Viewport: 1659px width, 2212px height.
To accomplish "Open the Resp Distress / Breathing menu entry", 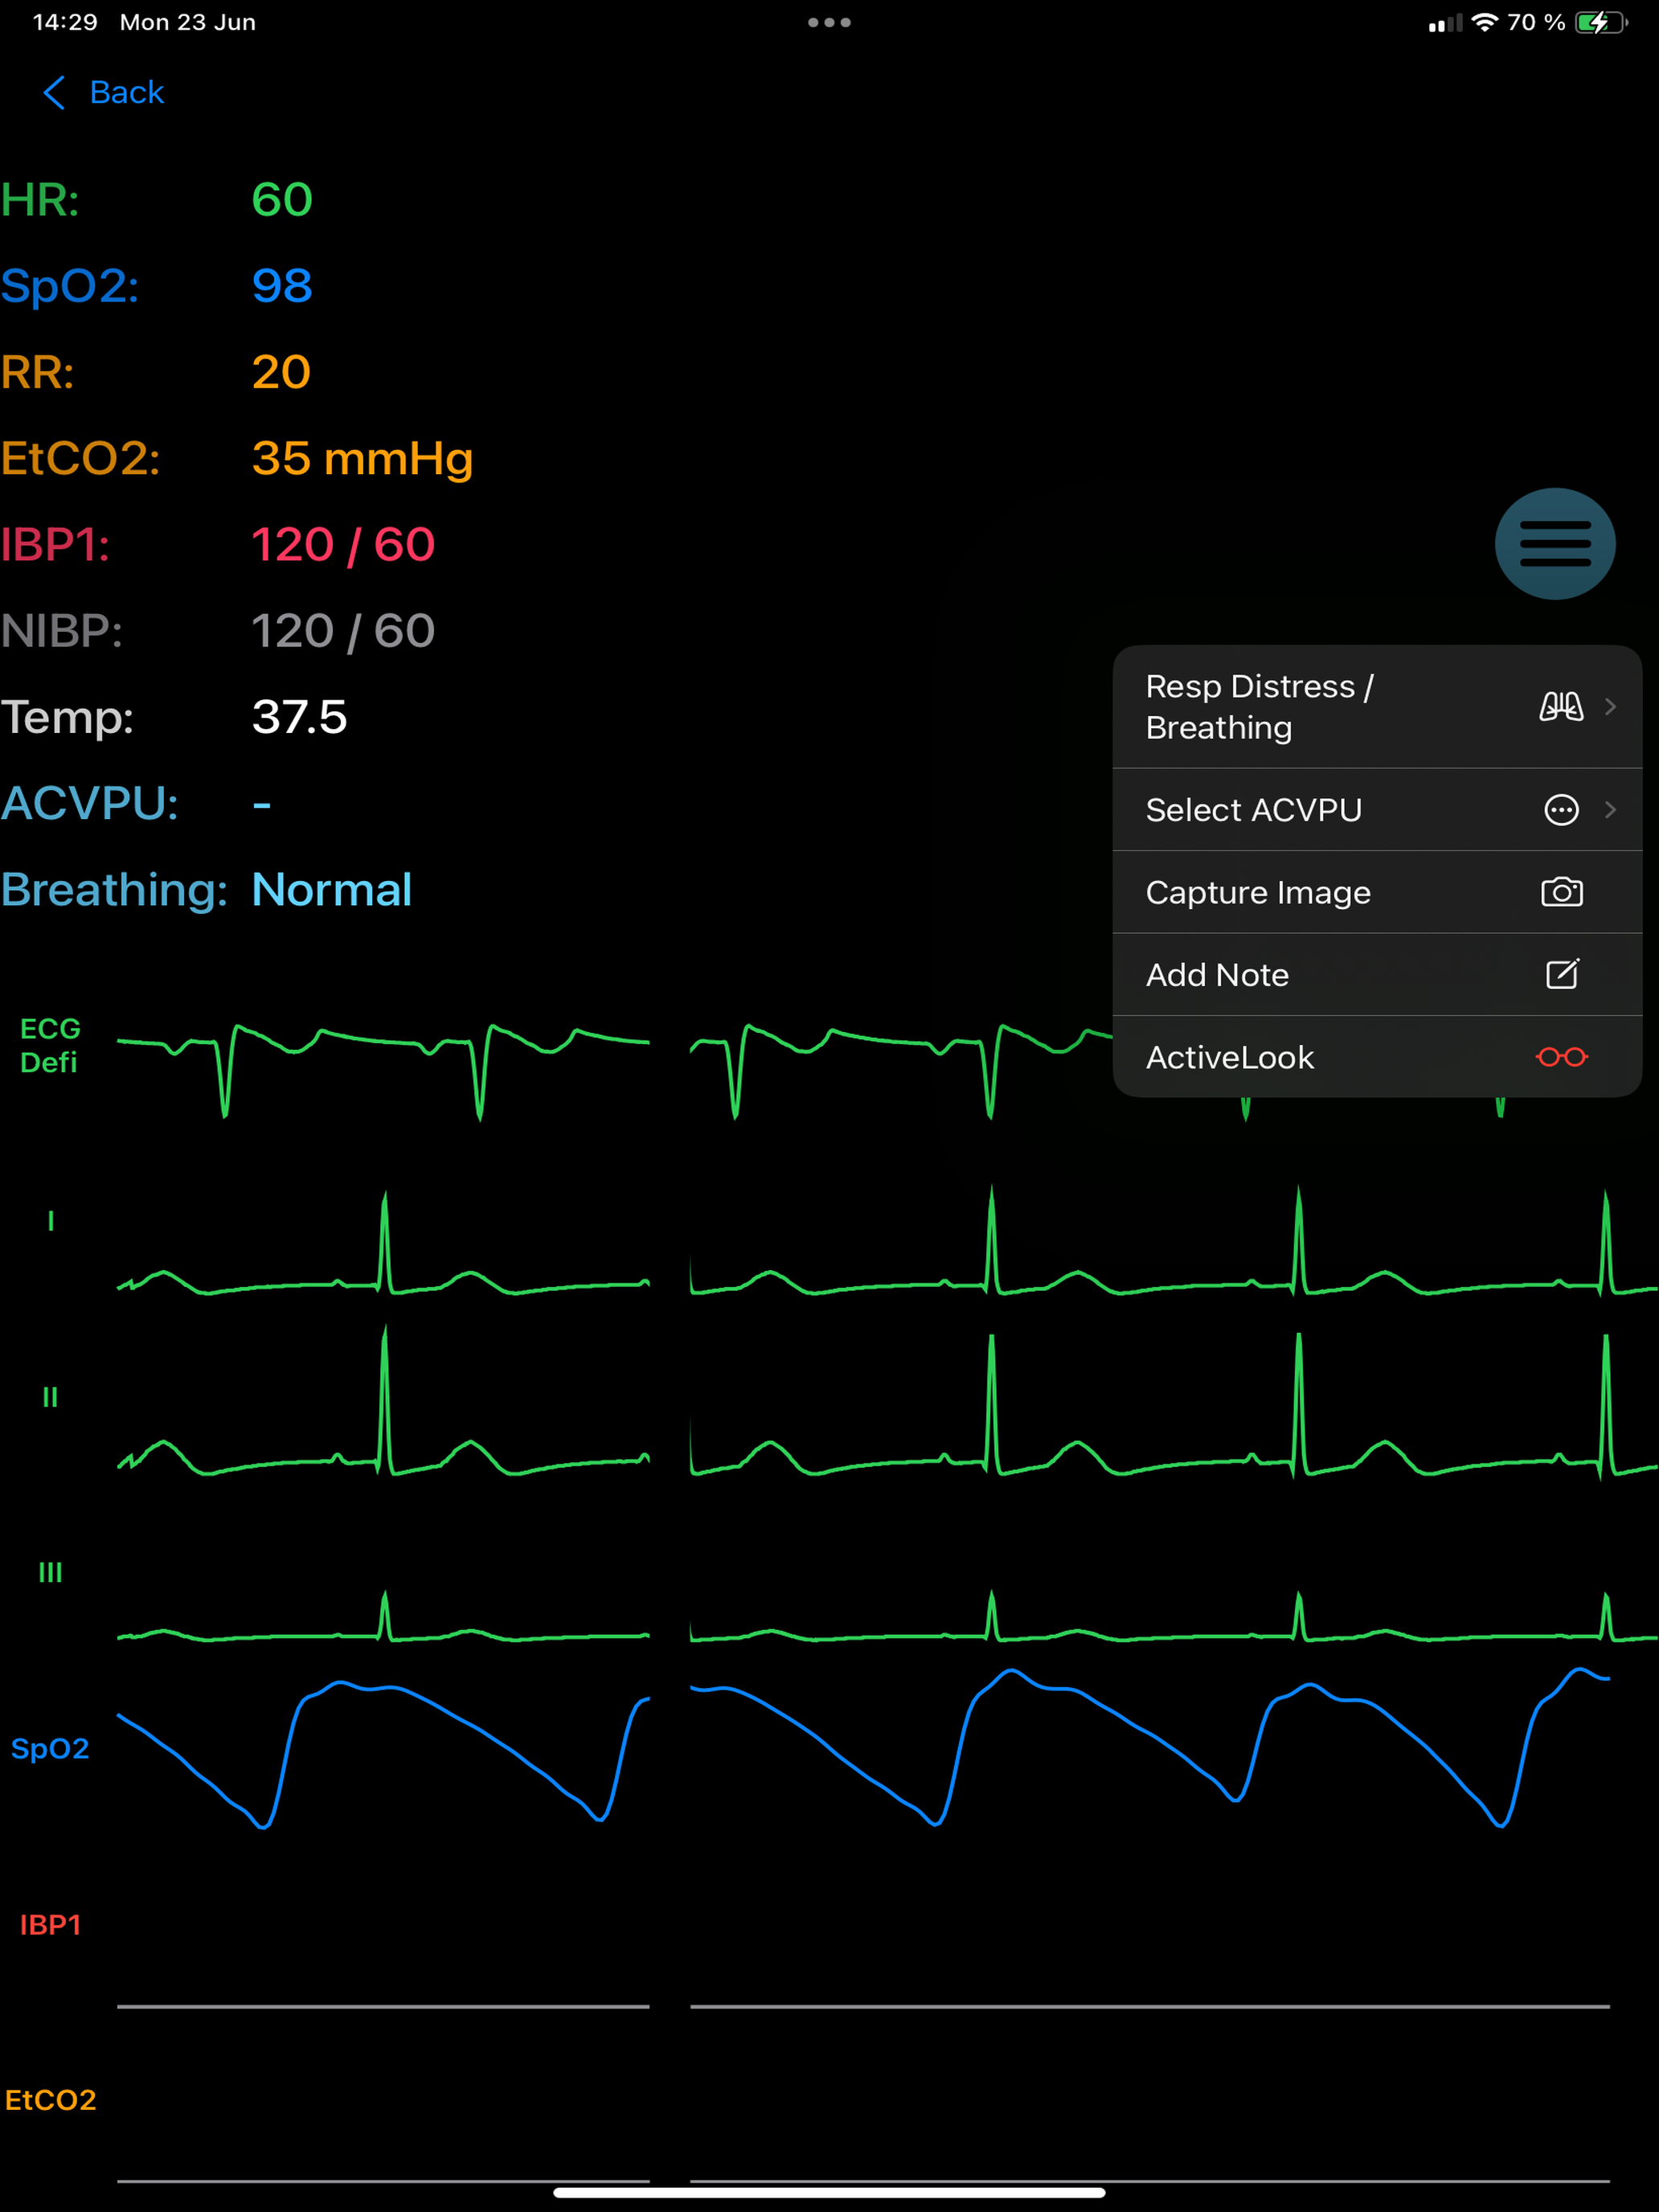I will [1377, 707].
